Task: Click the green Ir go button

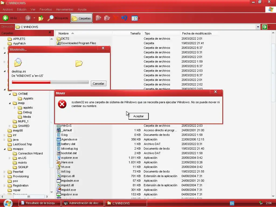Action: point(265,27)
